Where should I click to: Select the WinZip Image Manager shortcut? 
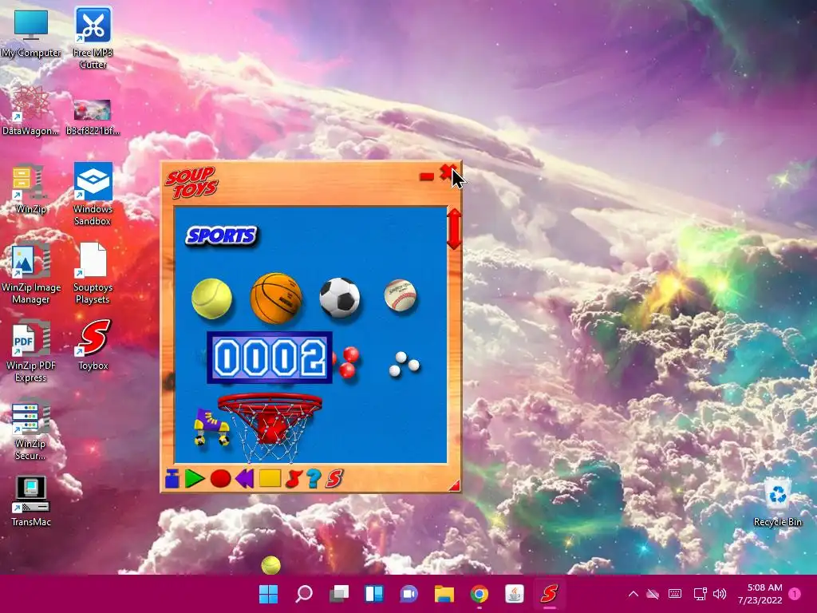31,273
